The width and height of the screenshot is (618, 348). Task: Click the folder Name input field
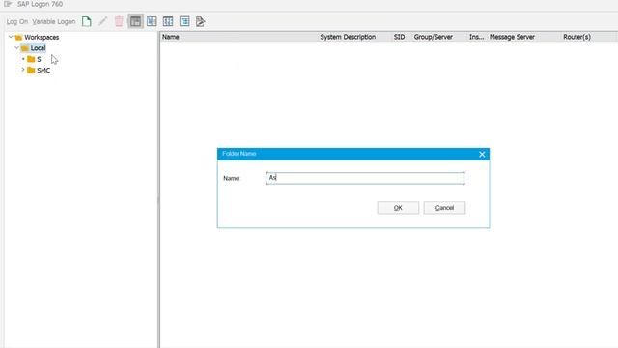pyautogui.click(x=365, y=178)
